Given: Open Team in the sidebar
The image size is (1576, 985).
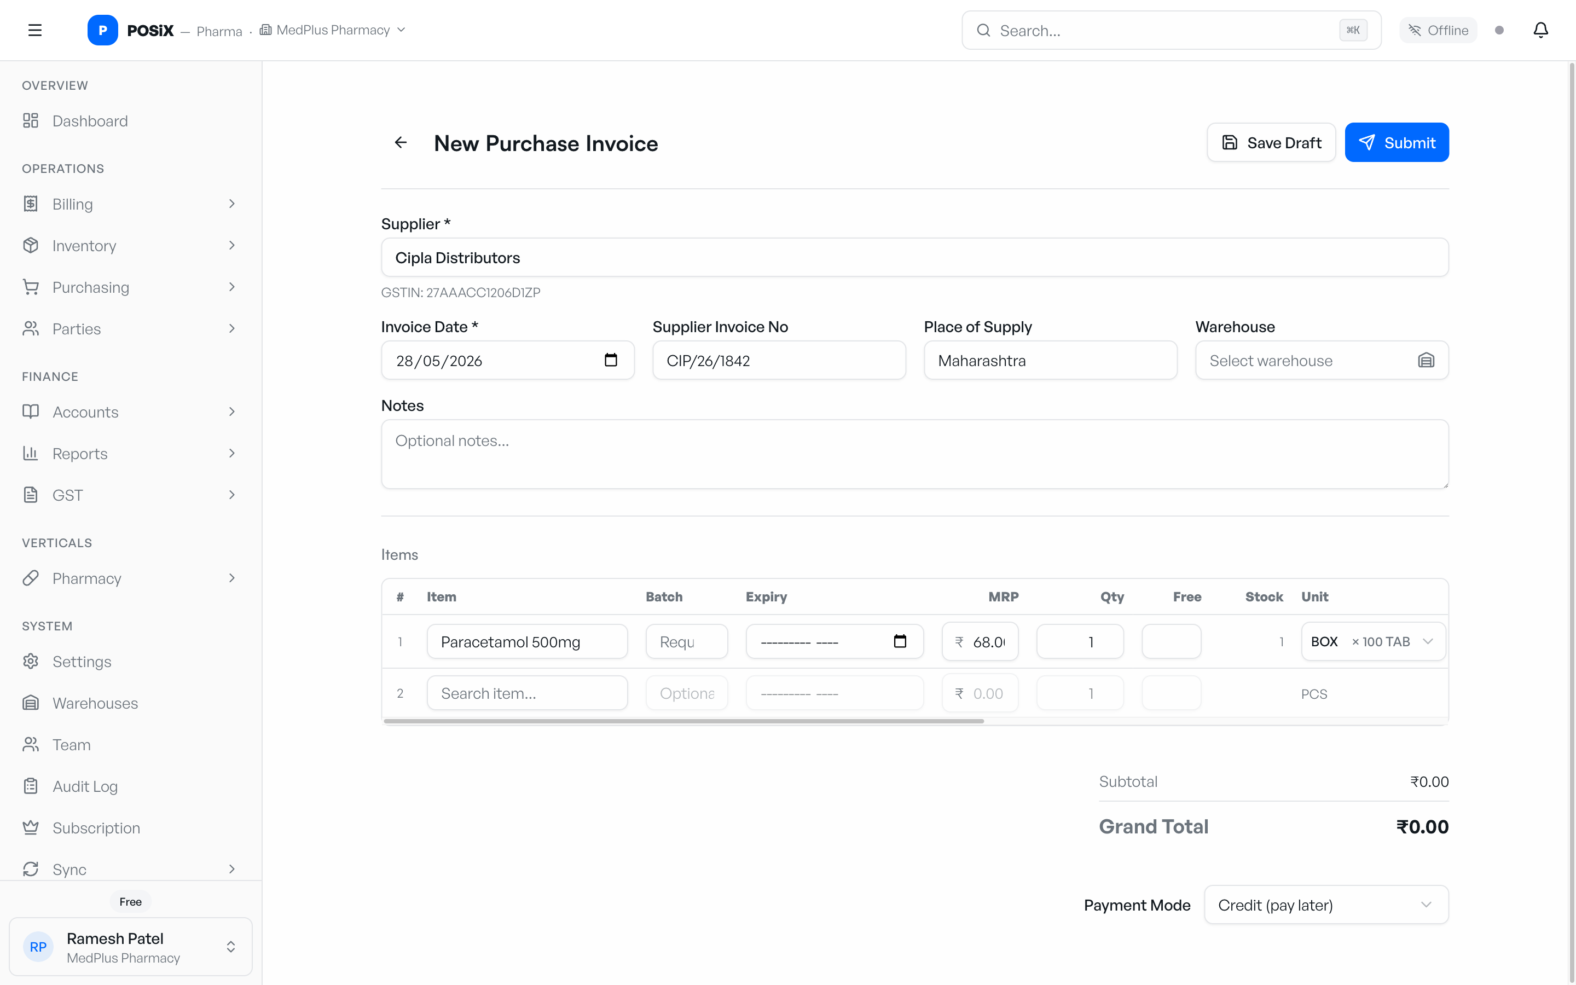Looking at the screenshot, I should tap(130, 745).
